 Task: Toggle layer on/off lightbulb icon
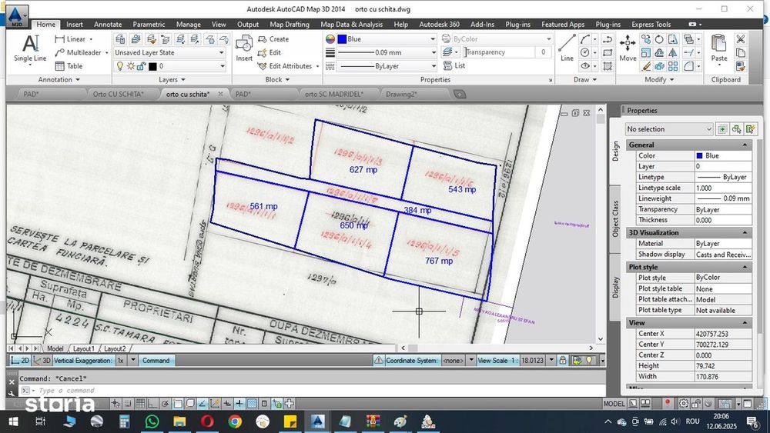click(119, 66)
